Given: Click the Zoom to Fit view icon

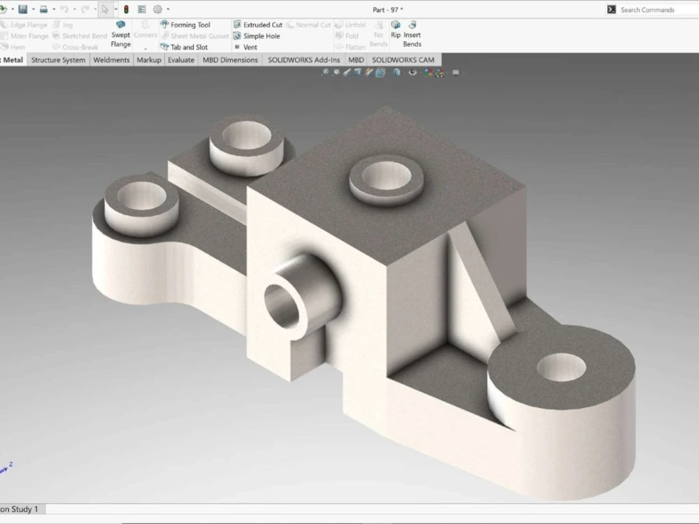Looking at the screenshot, I should click(326, 72).
